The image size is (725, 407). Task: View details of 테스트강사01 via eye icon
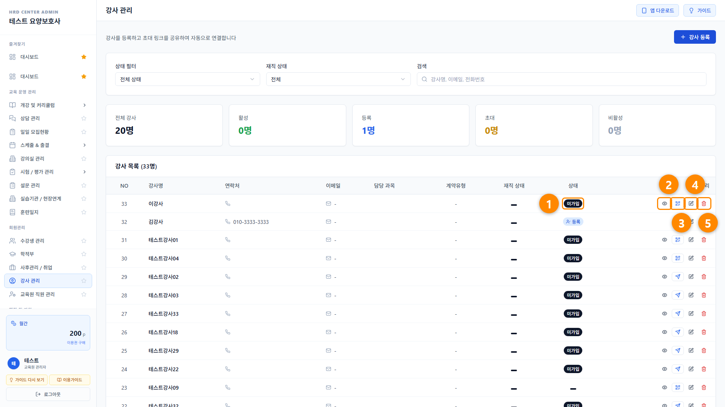pos(665,240)
